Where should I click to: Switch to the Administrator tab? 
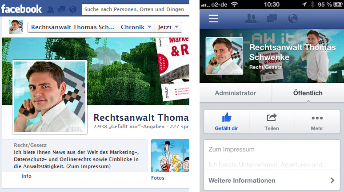click(236, 93)
